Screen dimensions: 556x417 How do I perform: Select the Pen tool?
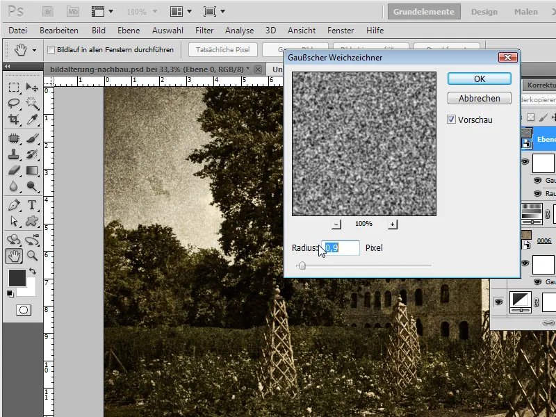(14, 205)
